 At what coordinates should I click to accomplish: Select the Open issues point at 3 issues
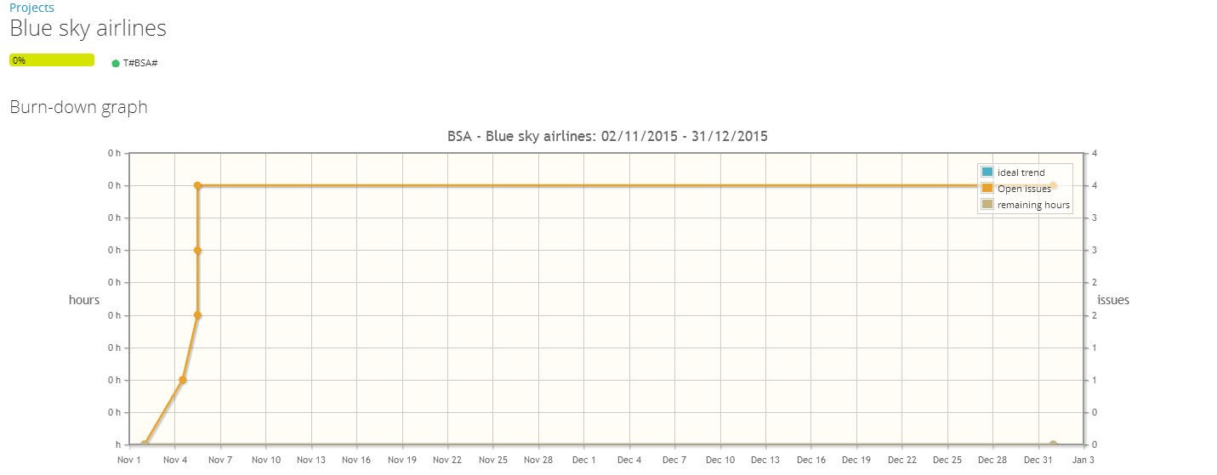(x=197, y=250)
